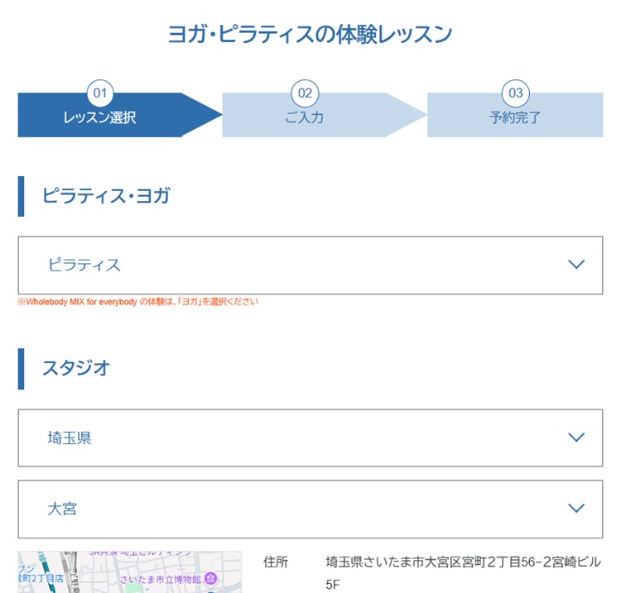This screenshot has width=621, height=593.
Task: Open the 大宮 studio dropdown
Action: coord(310,509)
